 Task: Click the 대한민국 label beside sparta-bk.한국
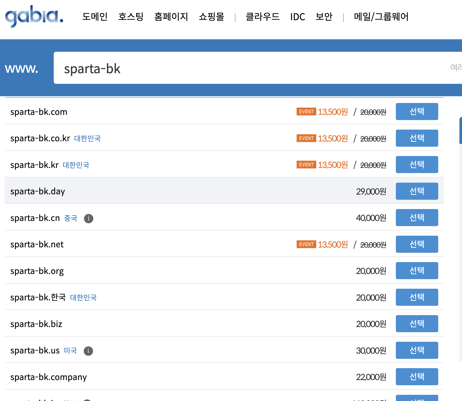[x=83, y=298]
